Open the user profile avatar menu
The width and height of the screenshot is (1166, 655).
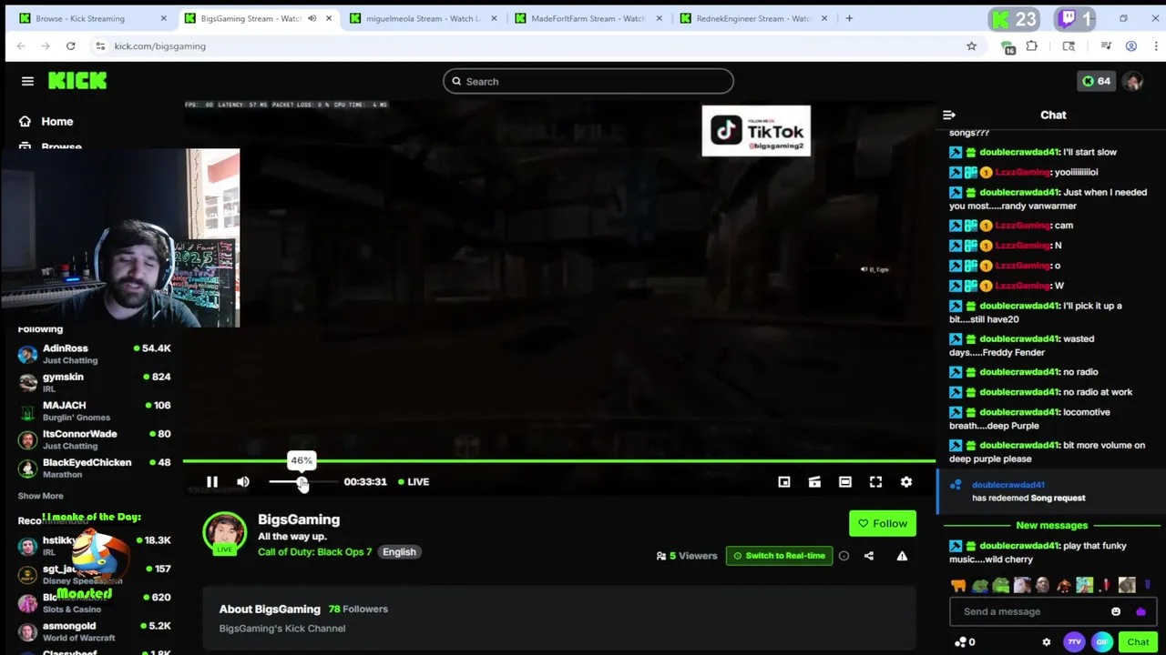click(x=1132, y=81)
